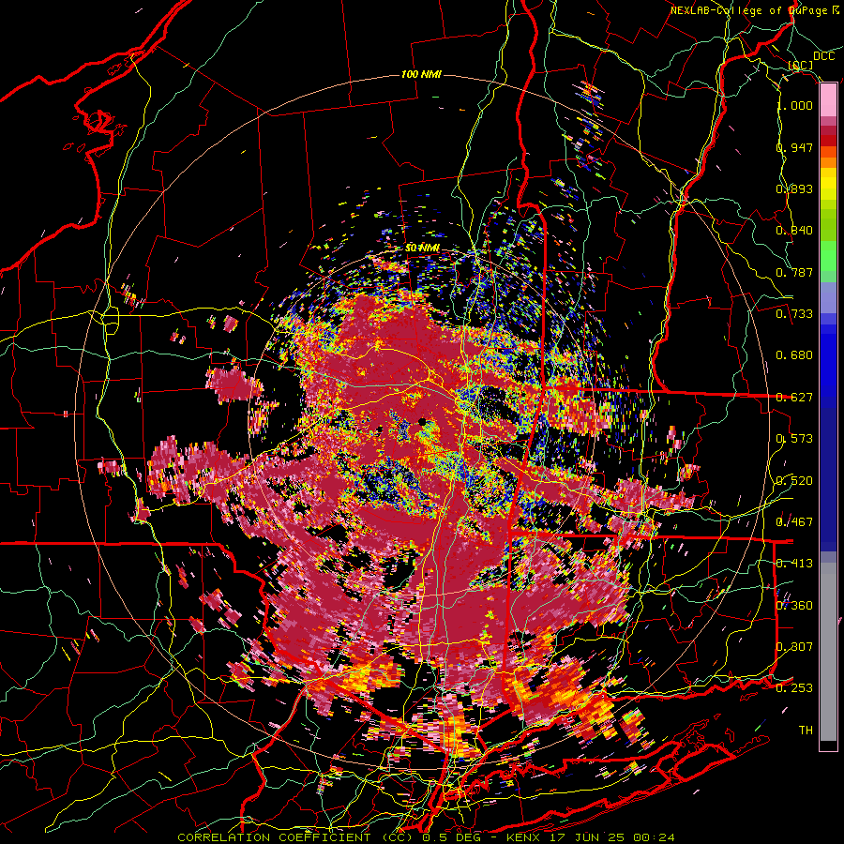Click the black radar site dot at center
844x844 pixels.
423,421
